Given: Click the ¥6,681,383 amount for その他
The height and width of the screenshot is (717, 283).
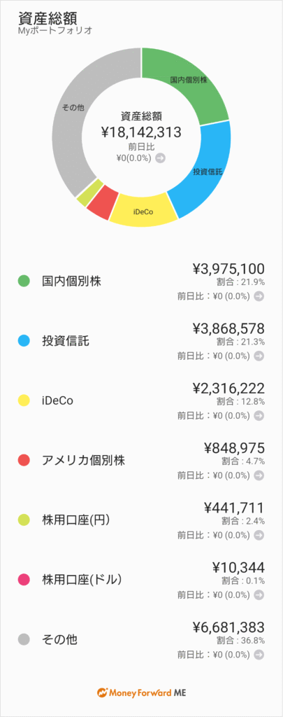Looking at the screenshot, I should [228, 627].
